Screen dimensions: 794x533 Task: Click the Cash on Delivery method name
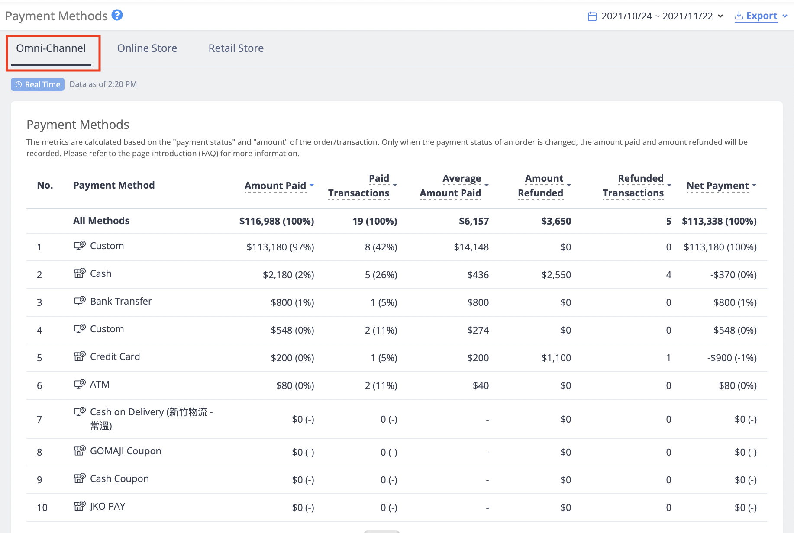coord(152,419)
